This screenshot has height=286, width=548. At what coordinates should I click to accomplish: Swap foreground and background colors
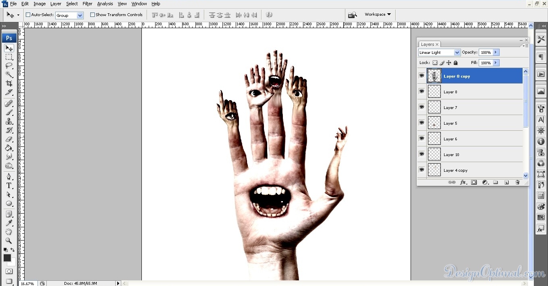[x=12, y=250]
